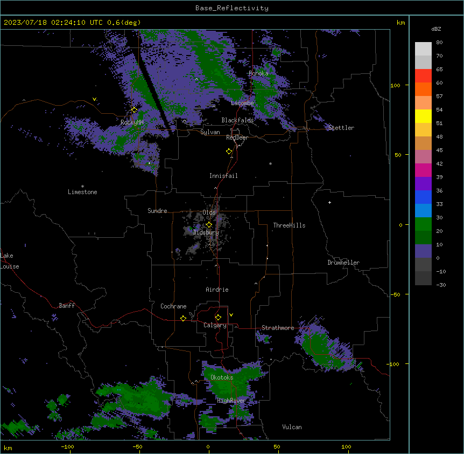Click the -50 tick label on bottom axis
Viewport: 464px width, 454px height.
[137, 446]
